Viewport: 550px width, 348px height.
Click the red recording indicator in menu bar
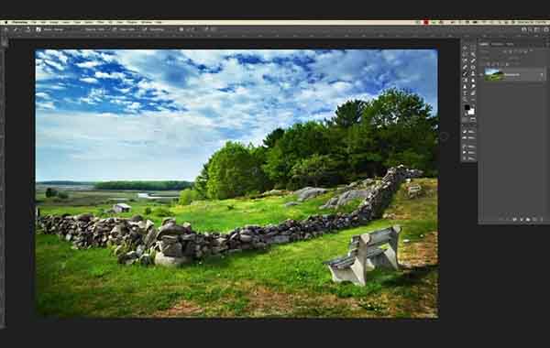tap(426, 22)
